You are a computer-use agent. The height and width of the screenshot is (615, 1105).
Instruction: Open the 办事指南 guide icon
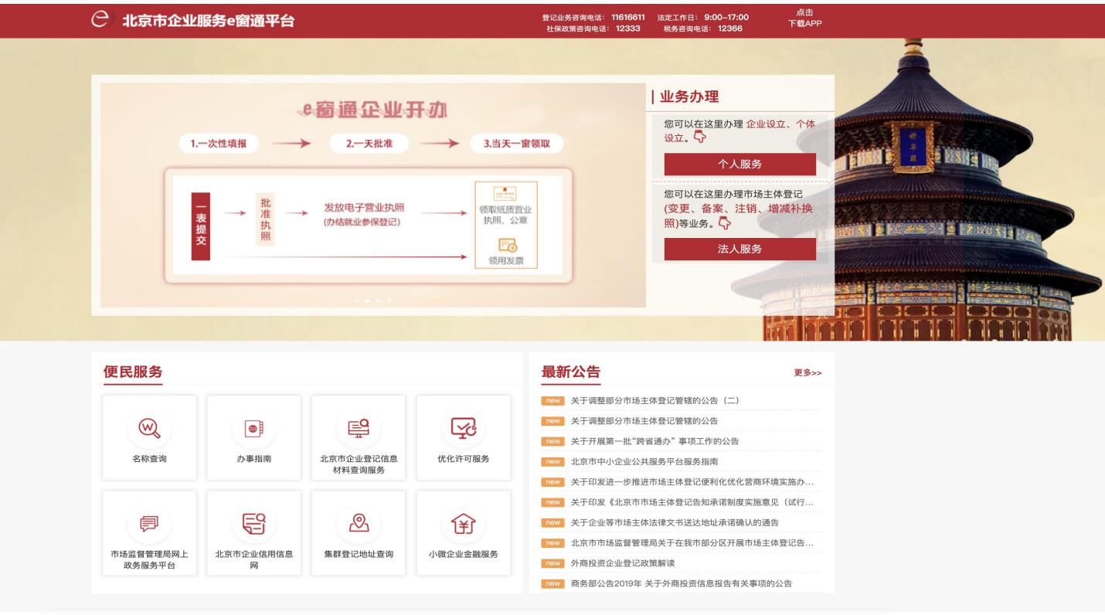[253, 427]
